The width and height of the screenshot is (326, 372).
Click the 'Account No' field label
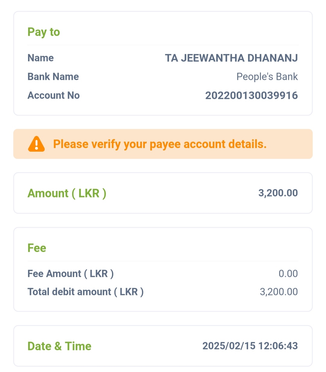(53, 95)
